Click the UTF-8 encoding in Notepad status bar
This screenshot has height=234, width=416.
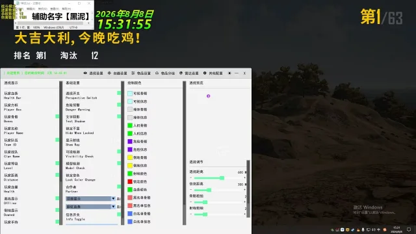73,27
